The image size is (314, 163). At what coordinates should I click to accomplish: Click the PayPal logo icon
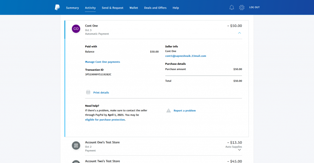57,7
